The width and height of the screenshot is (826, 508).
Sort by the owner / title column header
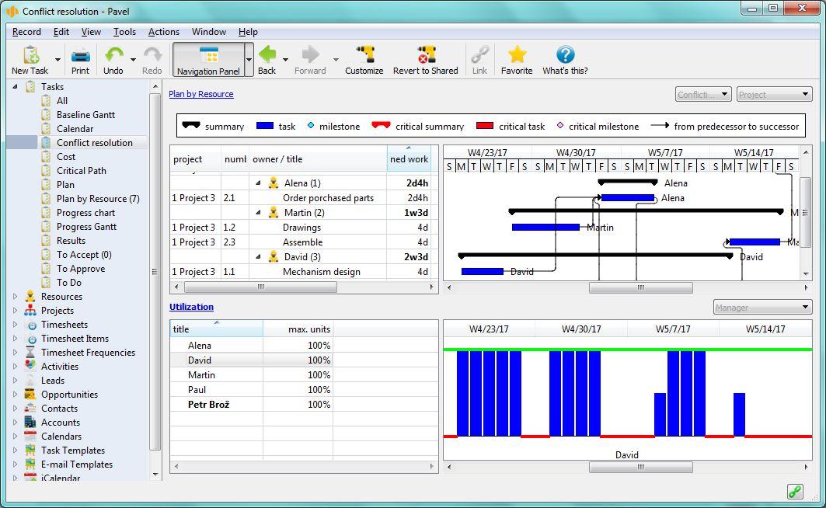point(318,159)
